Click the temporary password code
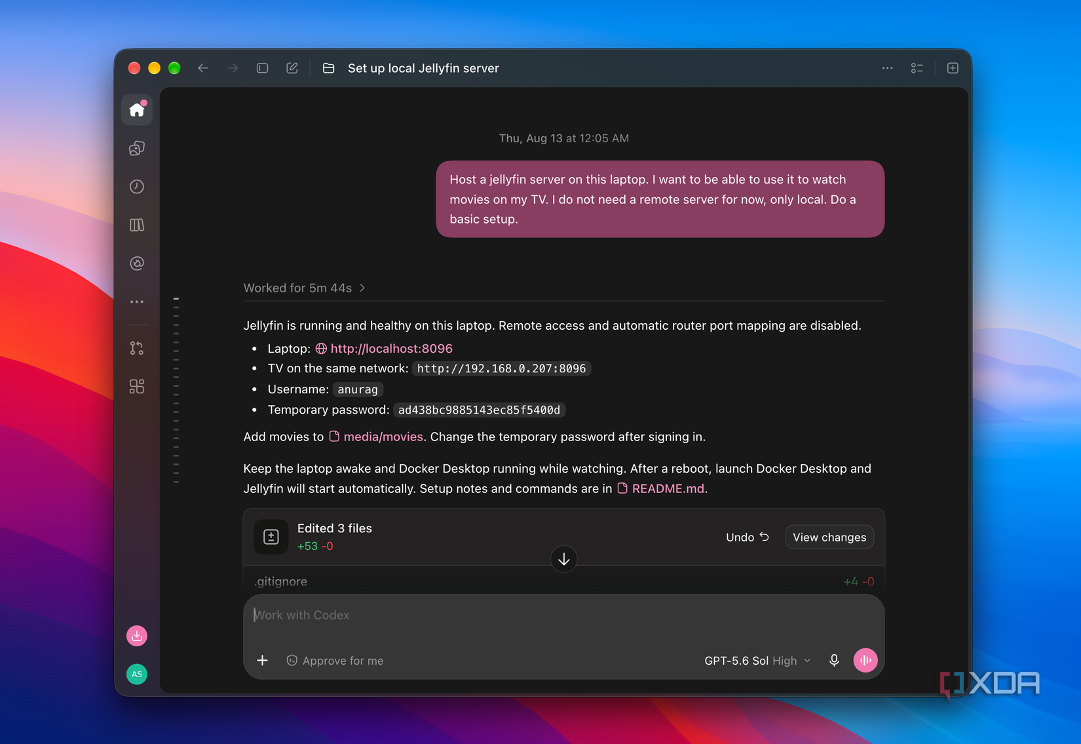 pos(479,410)
